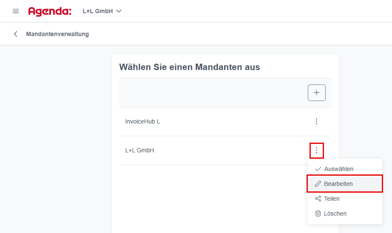
Task: Select the L+L GmbH list entry
Action: pos(225,150)
